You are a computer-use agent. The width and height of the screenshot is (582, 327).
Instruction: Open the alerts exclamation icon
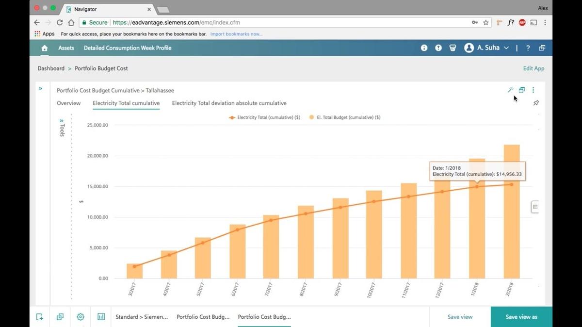click(438, 48)
